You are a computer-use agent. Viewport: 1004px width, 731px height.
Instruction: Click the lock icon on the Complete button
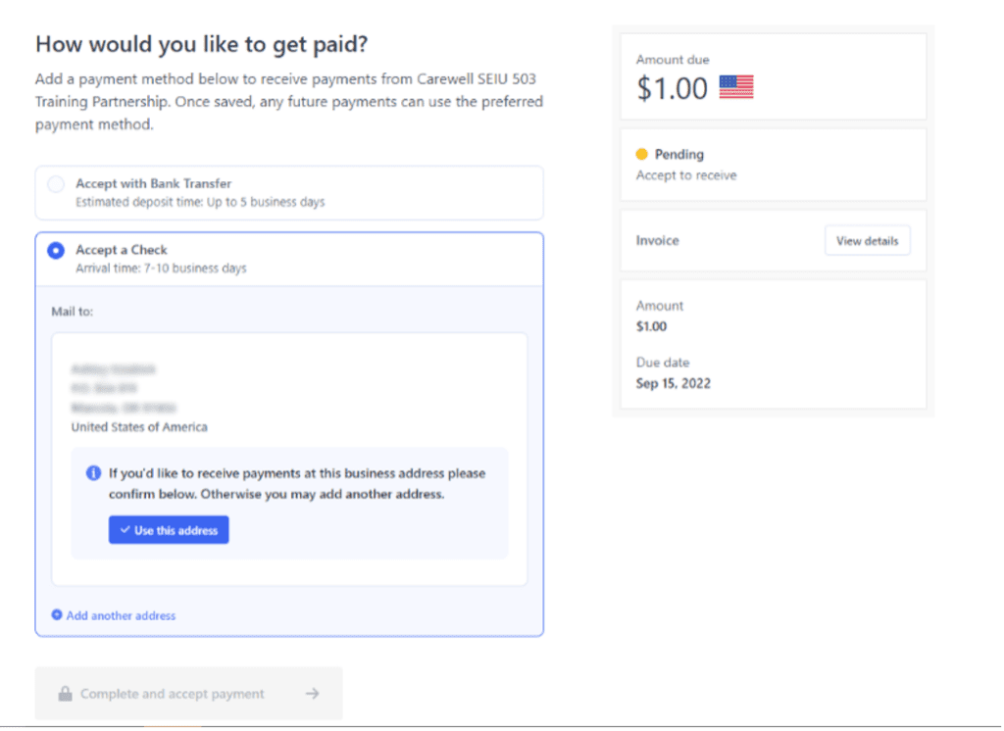(x=65, y=693)
